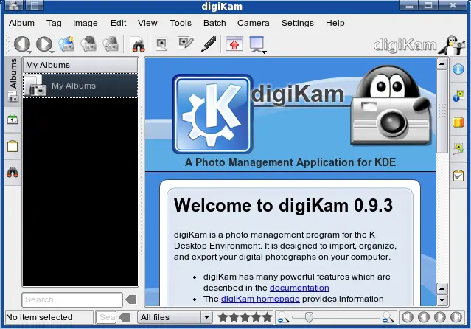Click the third album camera toolbar icon

[111, 44]
